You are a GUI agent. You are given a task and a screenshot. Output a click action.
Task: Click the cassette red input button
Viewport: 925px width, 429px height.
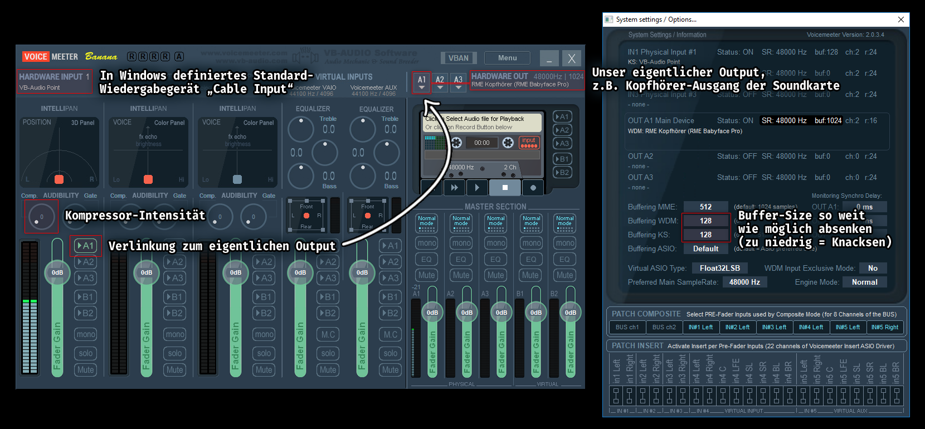(x=529, y=143)
